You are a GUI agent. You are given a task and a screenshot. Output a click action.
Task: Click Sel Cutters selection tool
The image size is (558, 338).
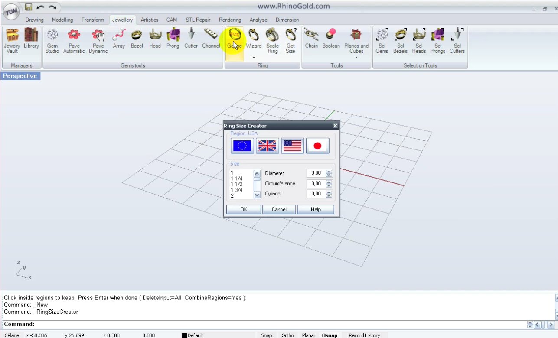[x=457, y=41]
